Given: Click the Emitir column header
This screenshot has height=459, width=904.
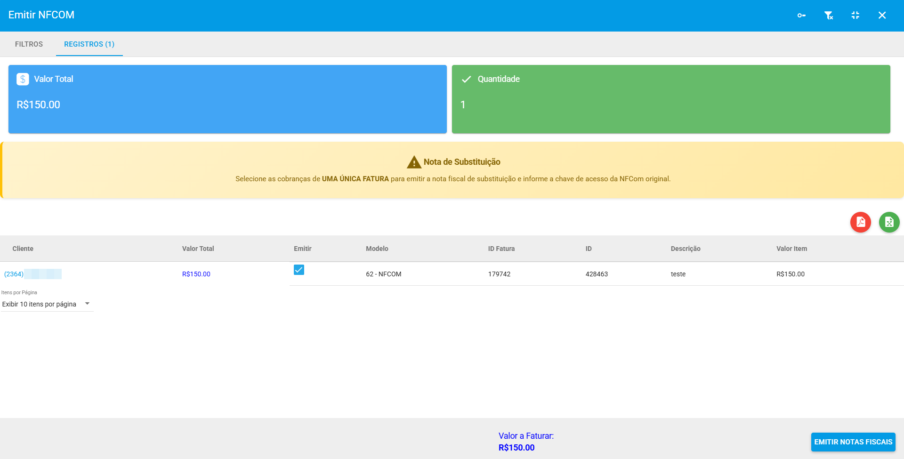Looking at the screenshot, I should (x=303, y=249).
